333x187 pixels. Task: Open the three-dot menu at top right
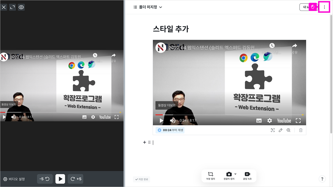(x=324, y=7)
